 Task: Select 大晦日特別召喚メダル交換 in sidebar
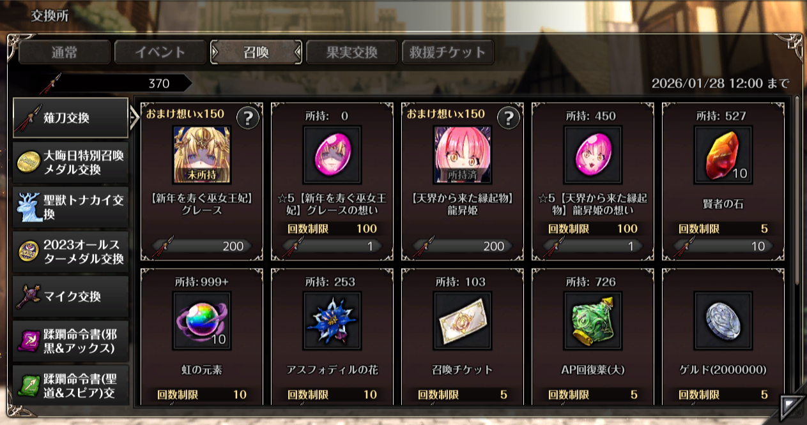[x=71, y=163]
